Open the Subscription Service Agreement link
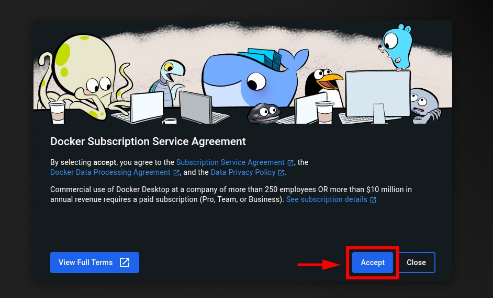 click(x=230, y=162)
